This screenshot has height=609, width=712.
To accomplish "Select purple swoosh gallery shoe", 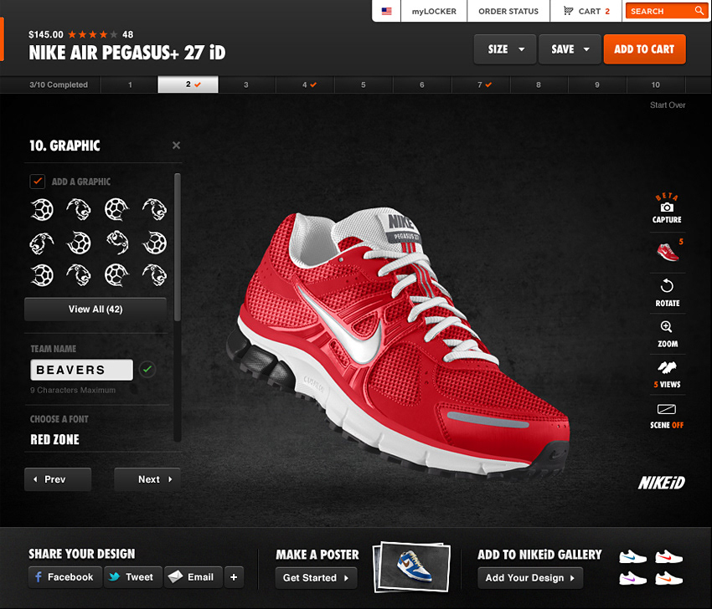I will pyautogui.click(x=632, y=579).
